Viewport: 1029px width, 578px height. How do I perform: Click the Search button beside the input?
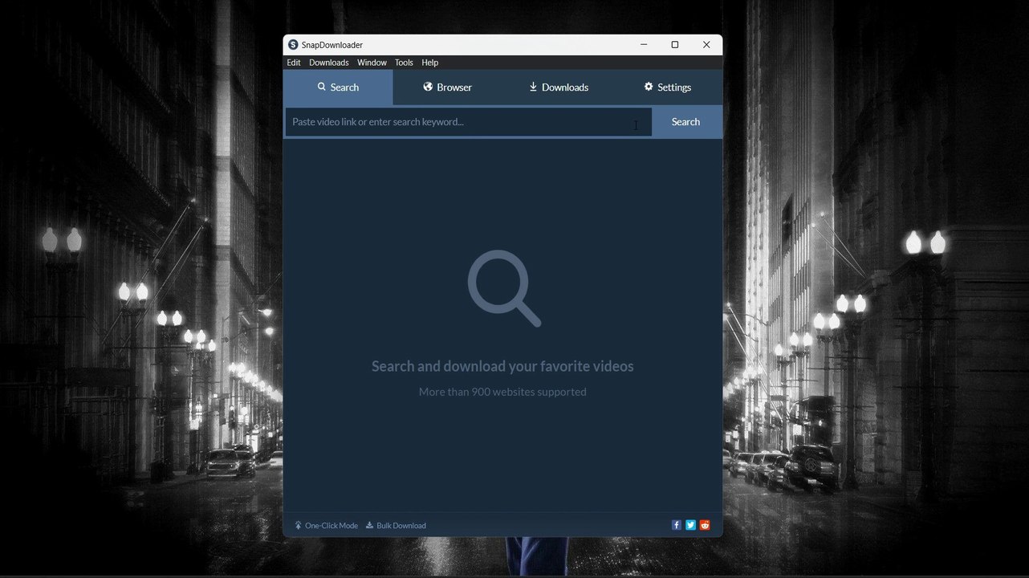[686, 122]
